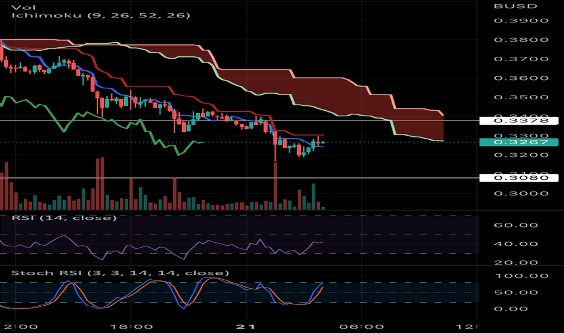Select the Stoch RSI (3, 3, 14, 14, close) label
Image resolution: width=564 pixels, height=333 pixels.
(120, 273)
